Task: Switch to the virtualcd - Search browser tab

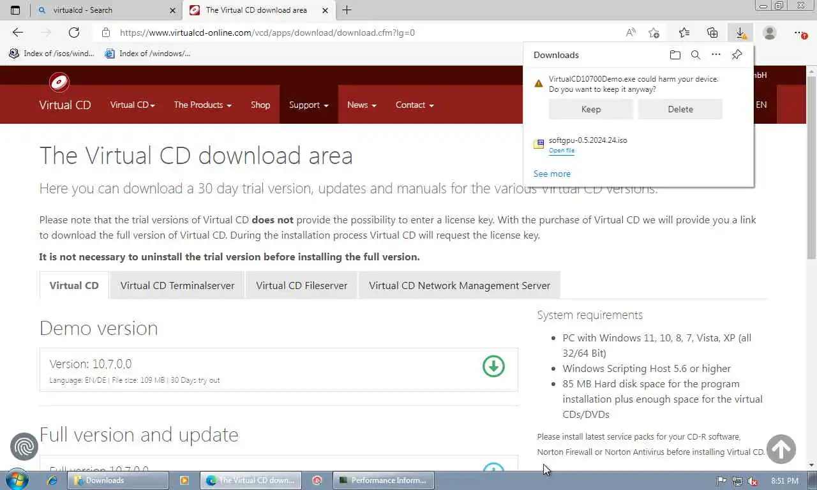Action: (x=105, y=10)
